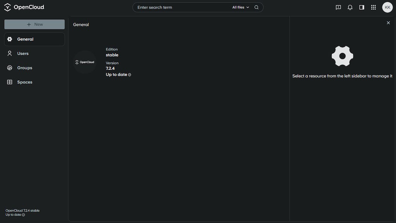Image resolution: width=396 pixels, height=223 pixels.
Task: Open the application switcher grid icon
Action: (x=373, y=7)
